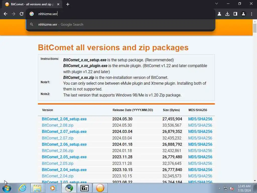Show hidden system tray icons
The width and height of the screenshot is (257, 193).
coord(219,188)
